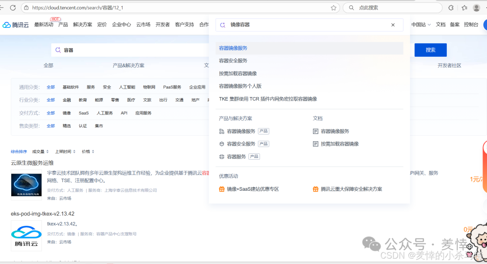The width and height of the screenshot is (487, 264).
Task: Filter 交付方式 by API
Action: pyautogui.click(x=124, y=113)
